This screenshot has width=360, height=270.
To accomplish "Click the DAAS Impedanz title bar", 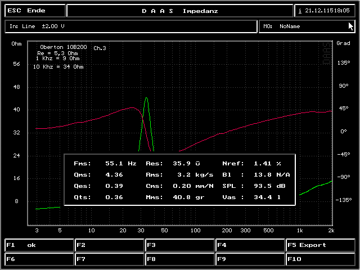I will click(180, 11).
